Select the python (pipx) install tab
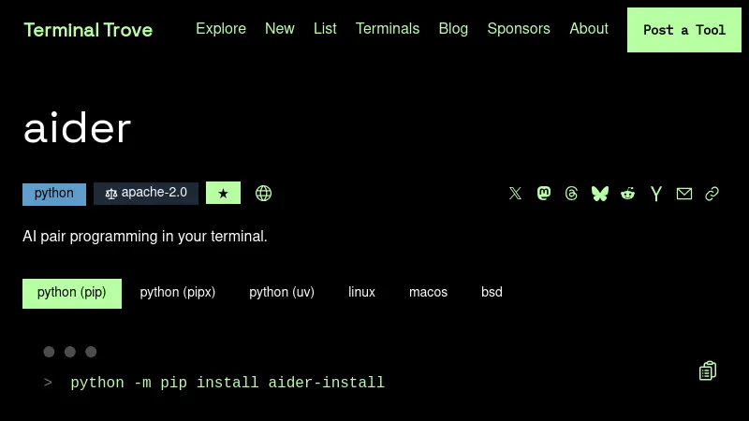 [x=178, y=293]
